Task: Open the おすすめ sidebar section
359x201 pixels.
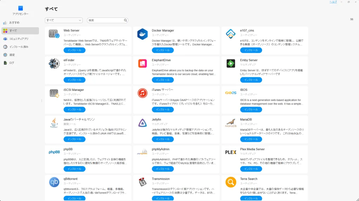Action: [x=20, y=23]
